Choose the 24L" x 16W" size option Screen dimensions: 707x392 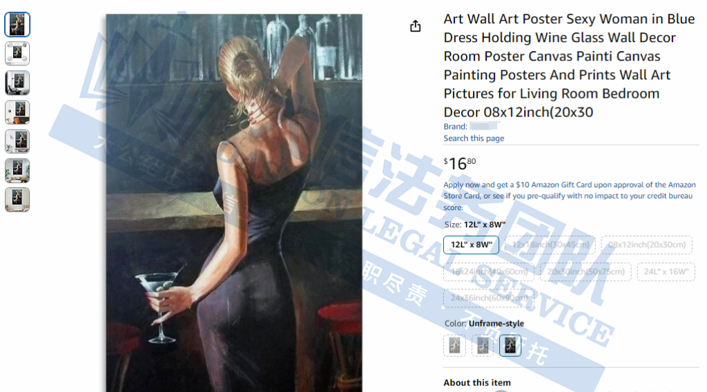[x=666, y=272]
